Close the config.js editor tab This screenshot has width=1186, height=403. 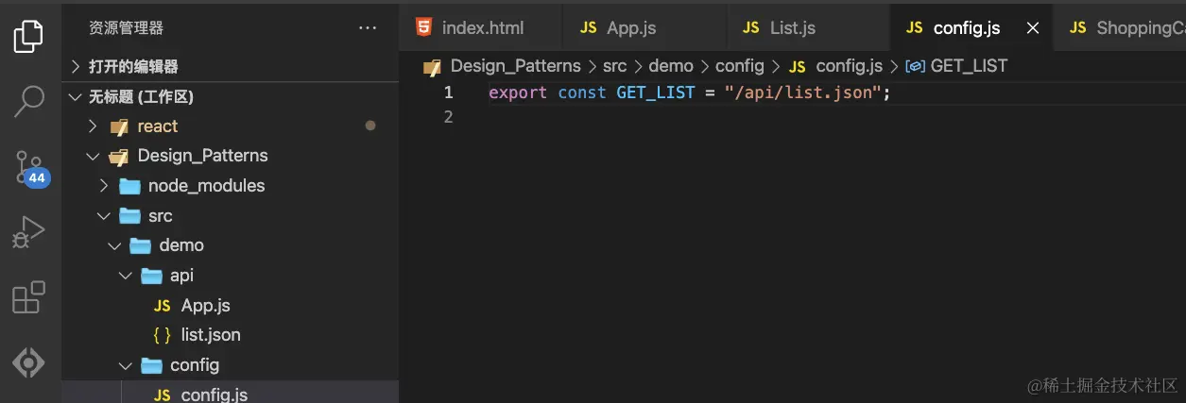point(1033,28)
